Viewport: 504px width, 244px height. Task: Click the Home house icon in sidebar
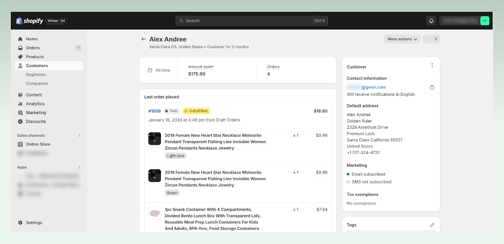pos(20,39)
